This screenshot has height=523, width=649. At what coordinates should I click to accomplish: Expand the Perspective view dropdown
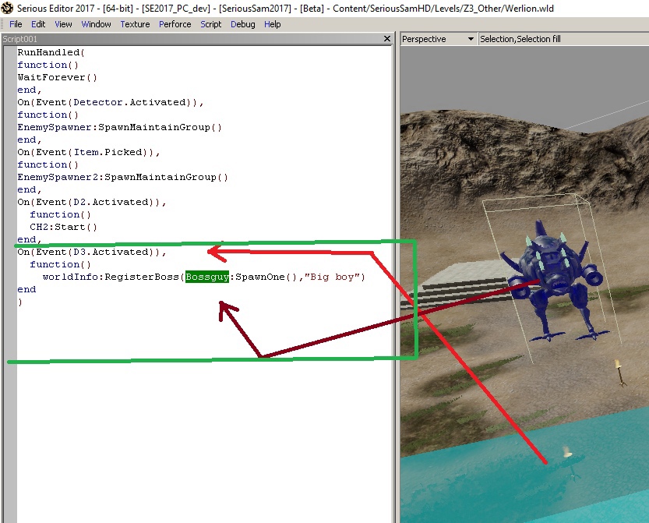coord(471,39)
